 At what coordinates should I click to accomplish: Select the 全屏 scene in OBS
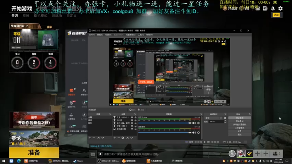click(90, 117)
